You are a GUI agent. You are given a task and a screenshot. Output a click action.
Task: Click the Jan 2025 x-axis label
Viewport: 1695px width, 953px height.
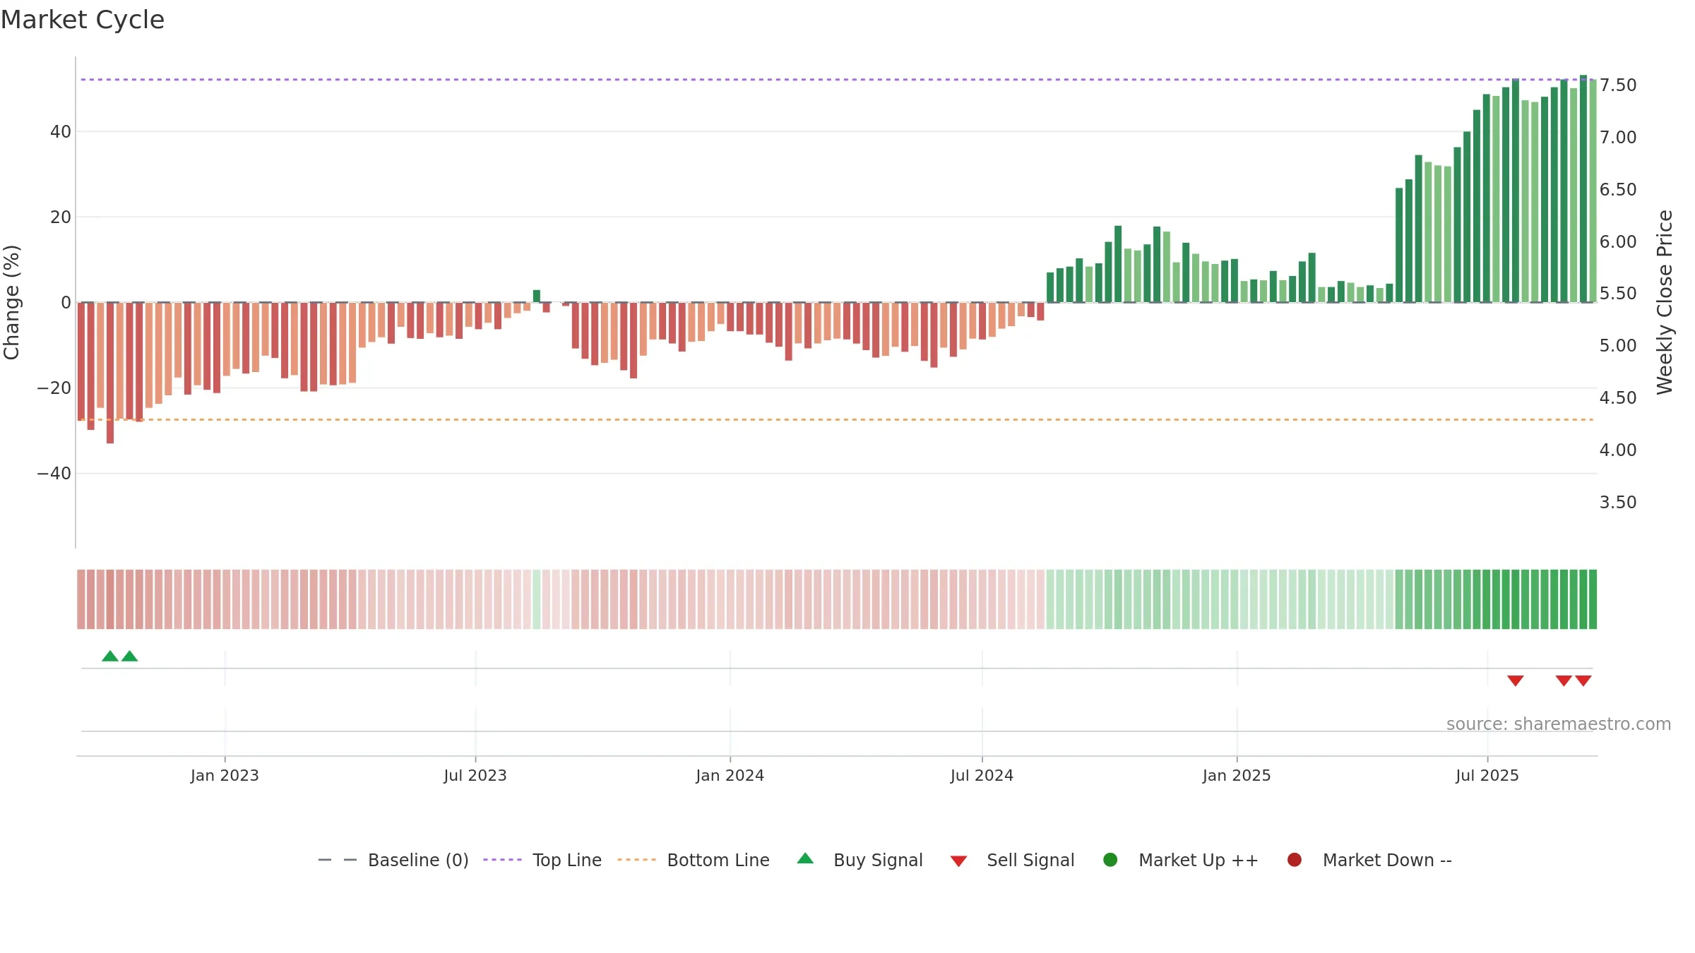pos(1237,775)
